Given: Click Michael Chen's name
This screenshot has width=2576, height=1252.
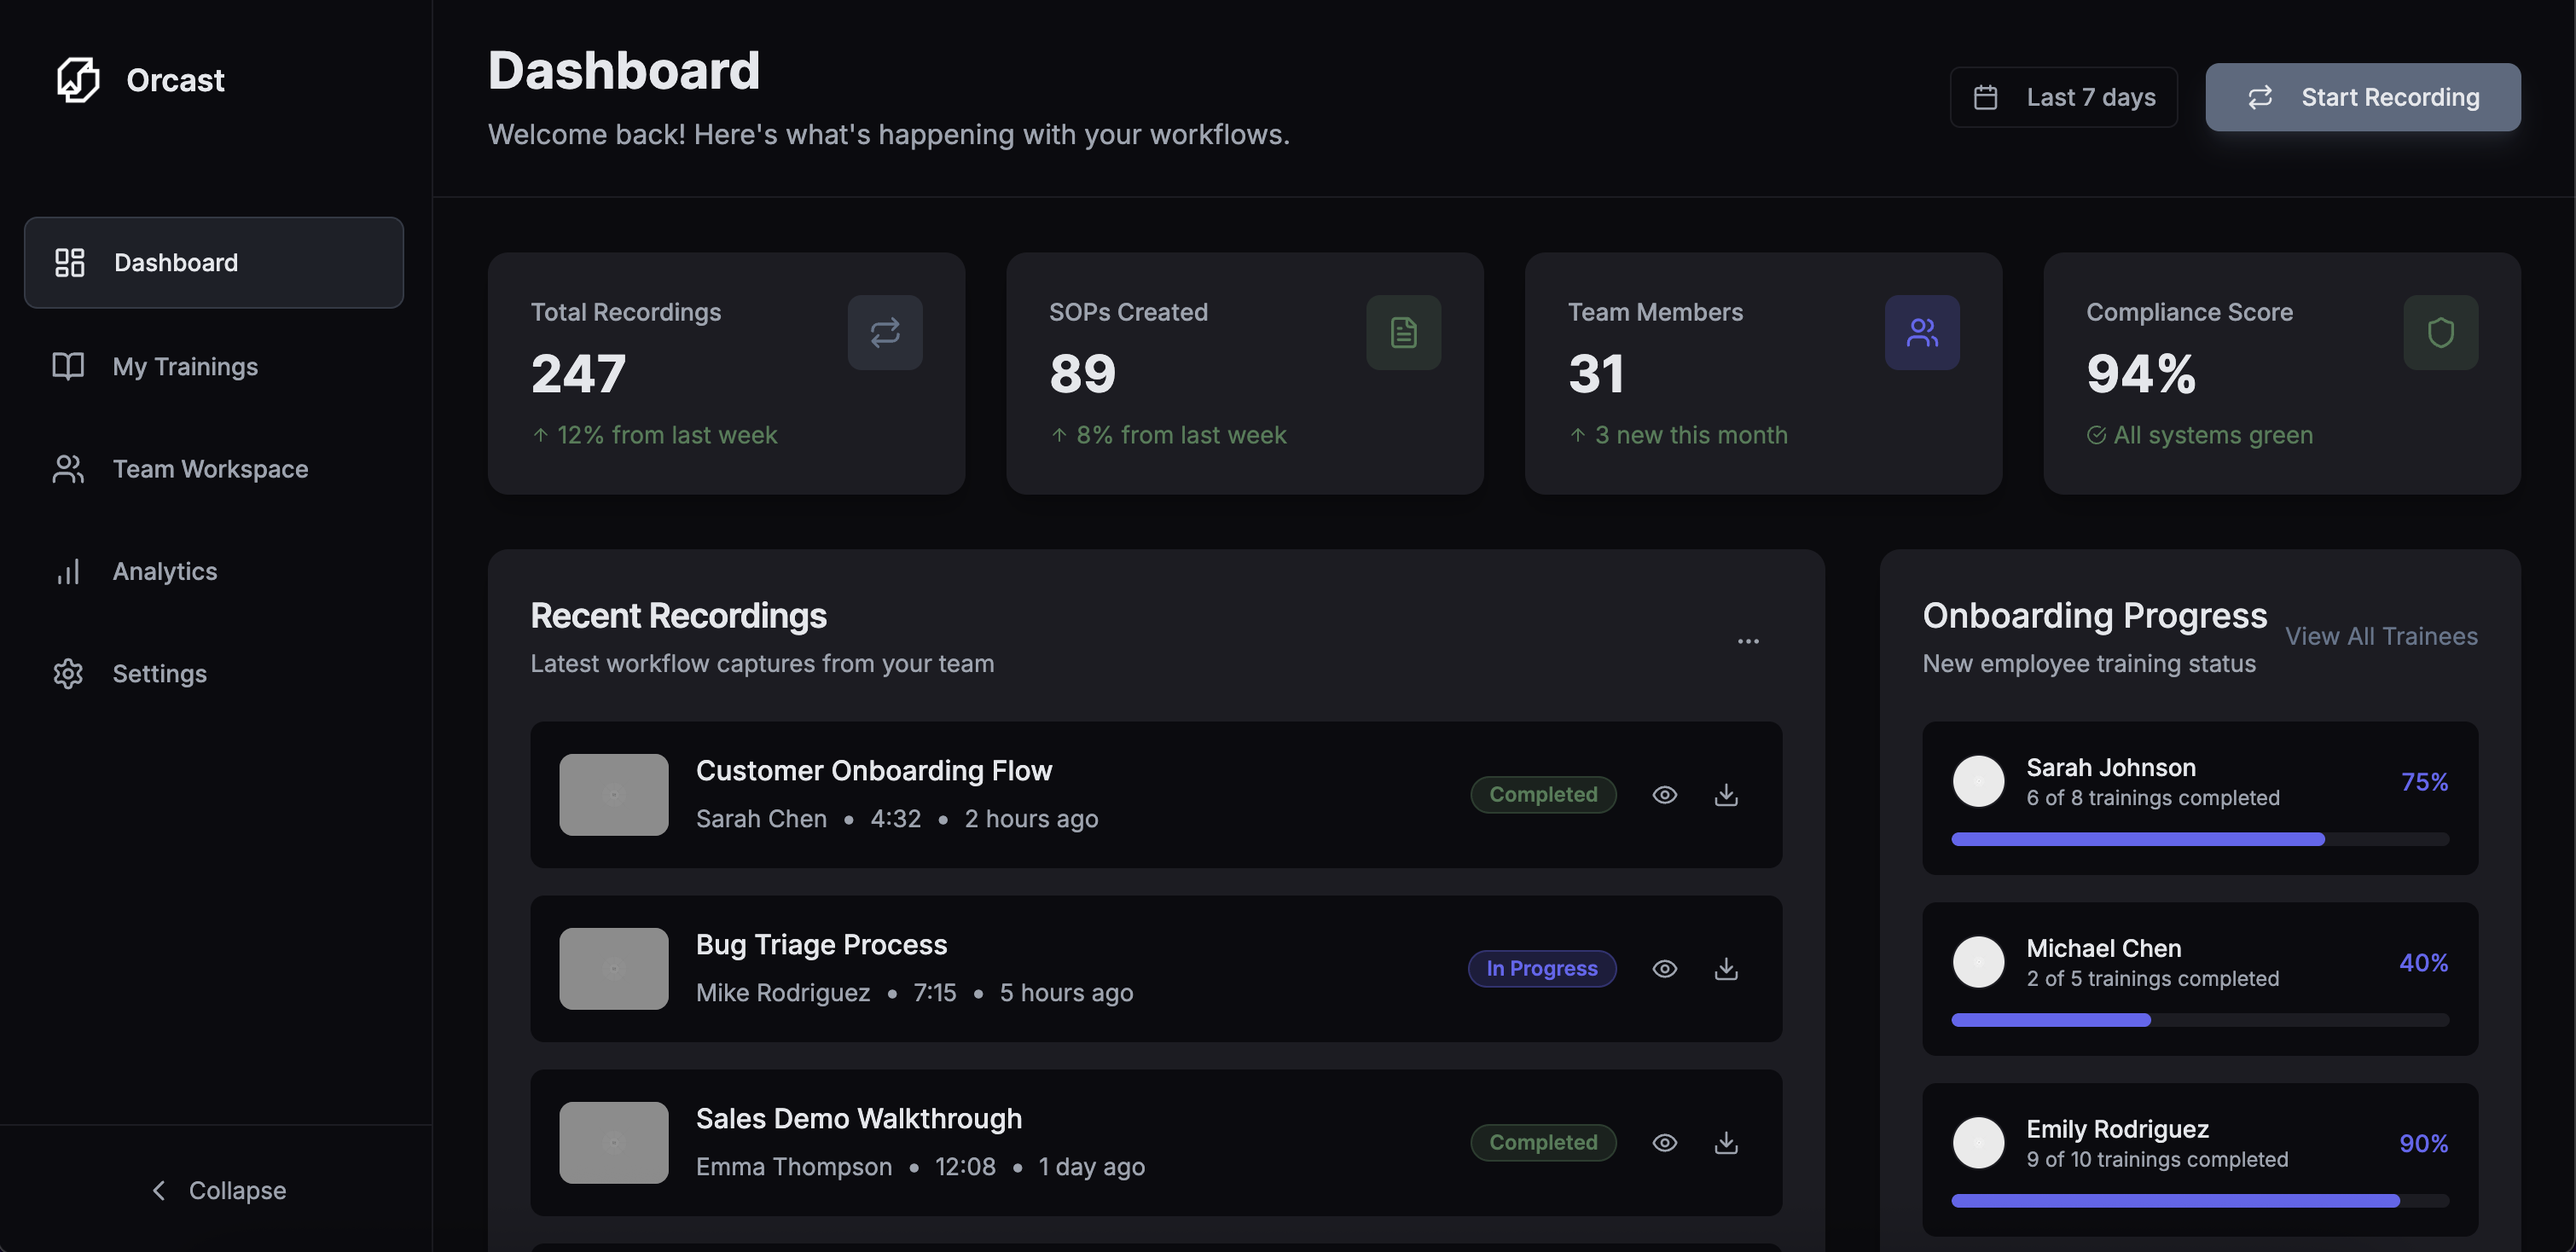Looking at the screenshot, I should (2104, 948).
